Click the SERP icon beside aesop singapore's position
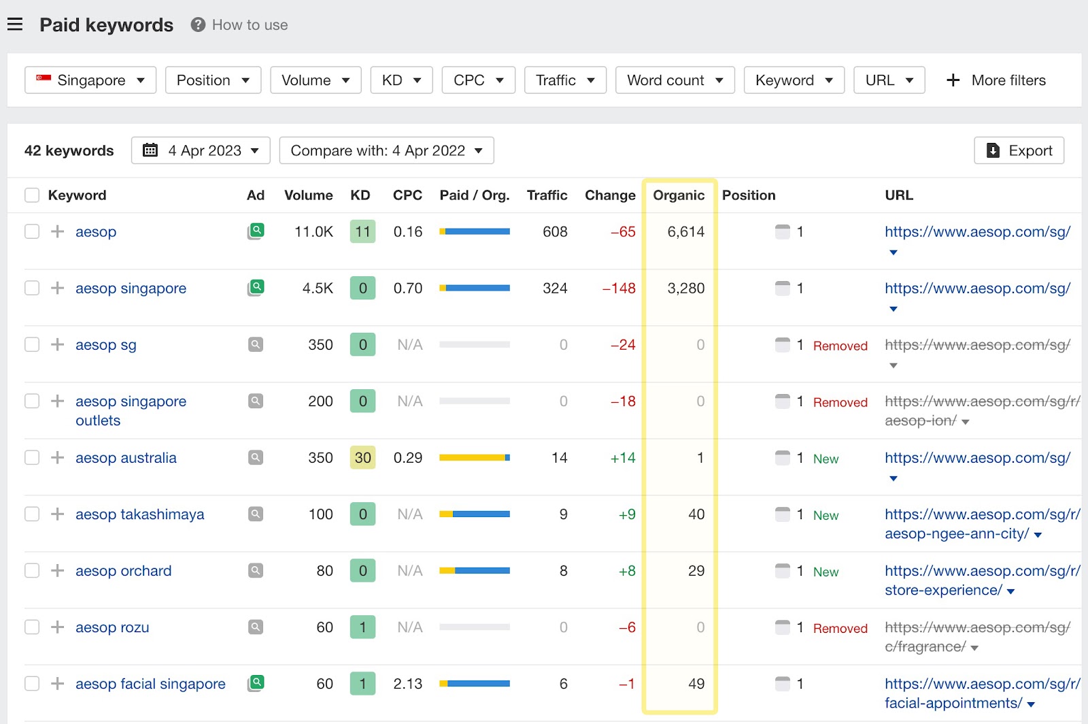This screenshot has height=724, width=1088. point(782,288)
